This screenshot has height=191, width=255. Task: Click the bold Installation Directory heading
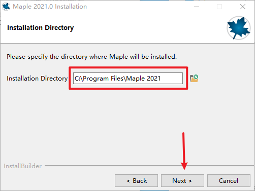(41, 28)
